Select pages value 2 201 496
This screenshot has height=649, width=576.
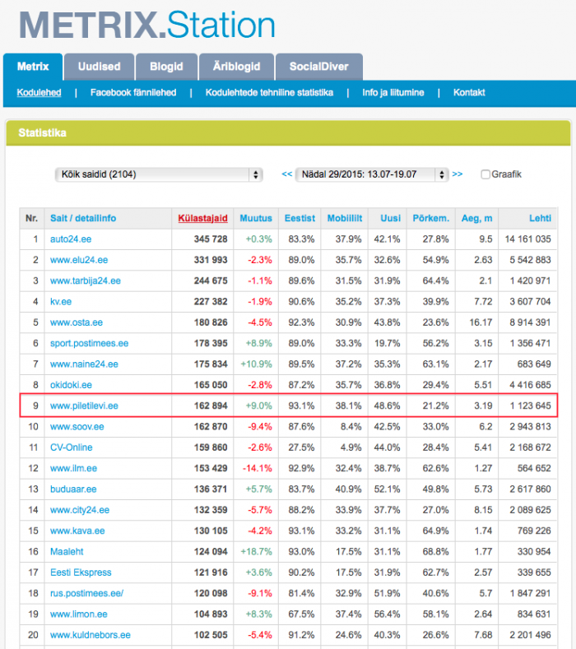531,635
